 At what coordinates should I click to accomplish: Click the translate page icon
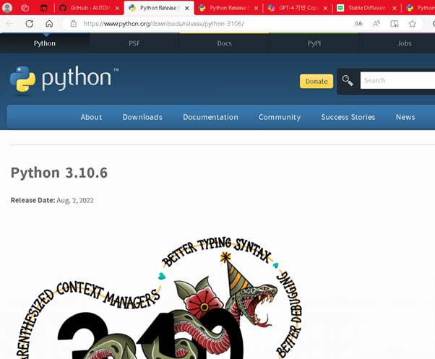point(358,24)
